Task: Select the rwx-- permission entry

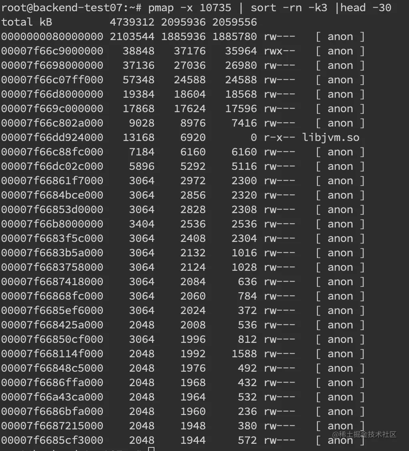Action: 280,51
